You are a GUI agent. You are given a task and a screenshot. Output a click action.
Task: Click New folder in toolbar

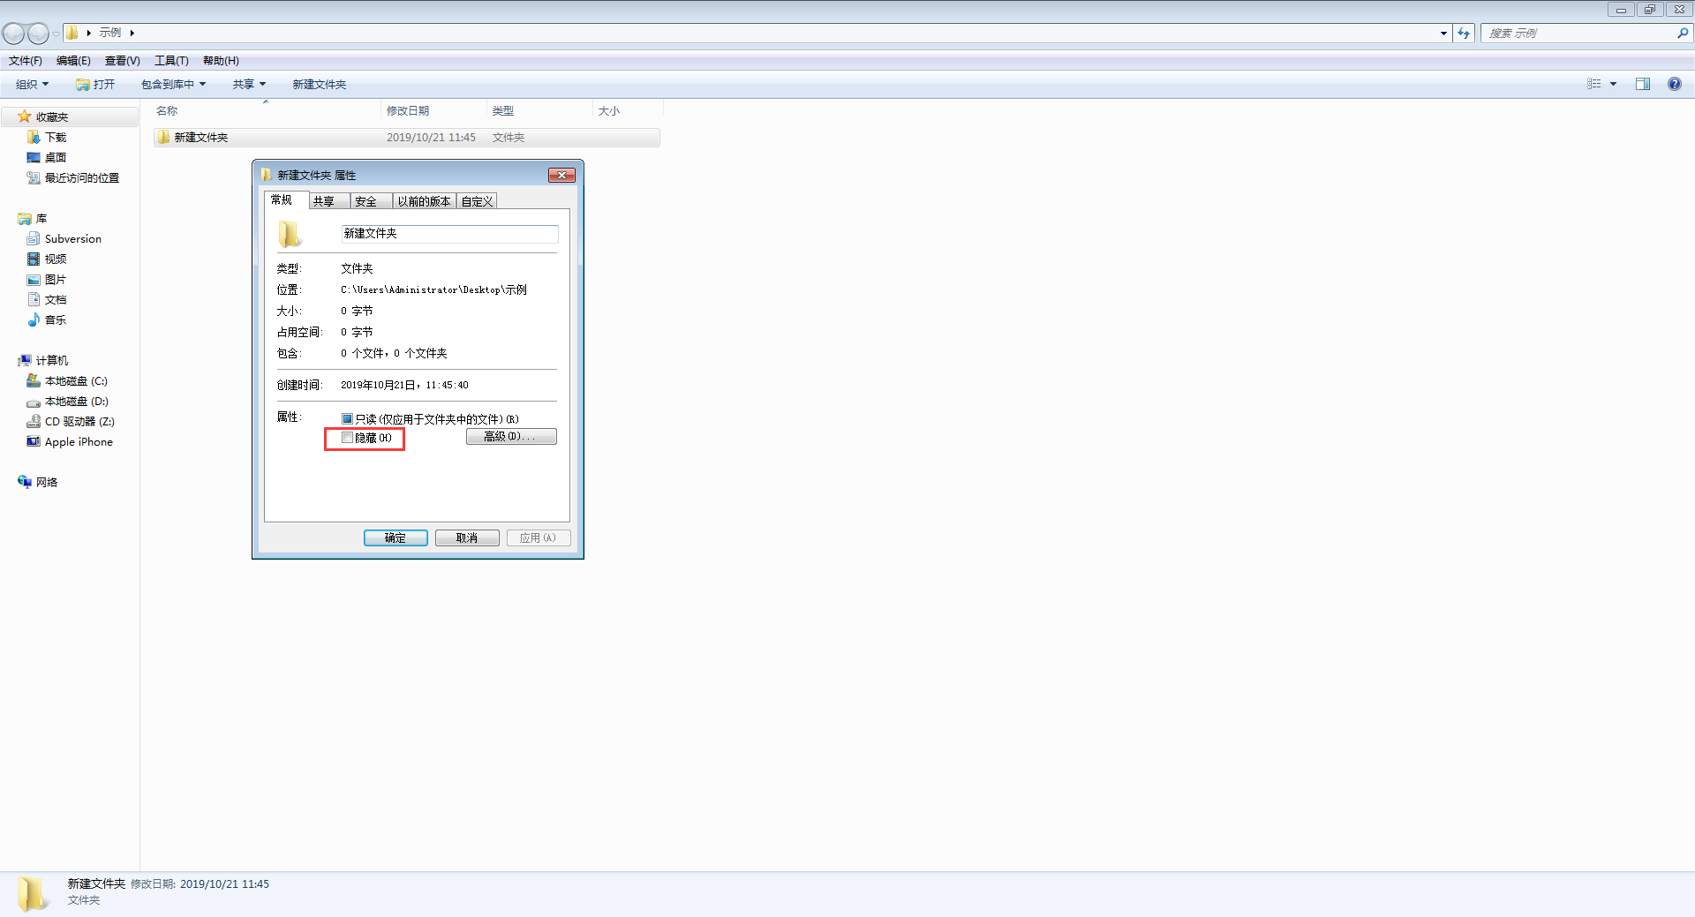click(x=320, y=84)
